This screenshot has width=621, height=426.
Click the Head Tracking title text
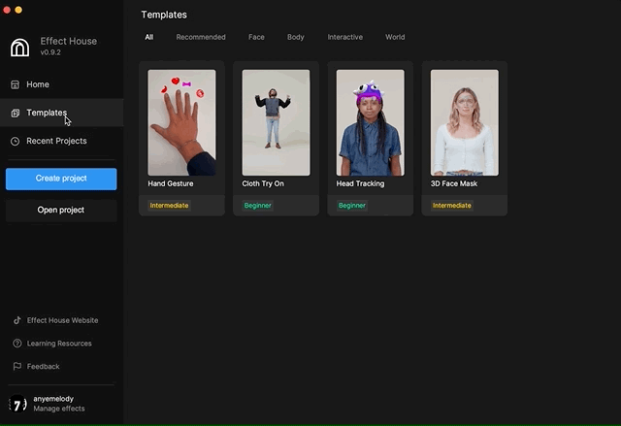360,183
